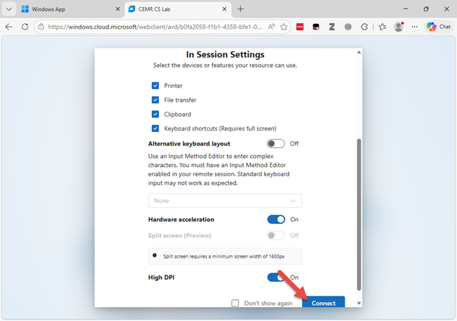Open Settings and more ellipsis menu
457x321 pixels.
pos(414,27)
